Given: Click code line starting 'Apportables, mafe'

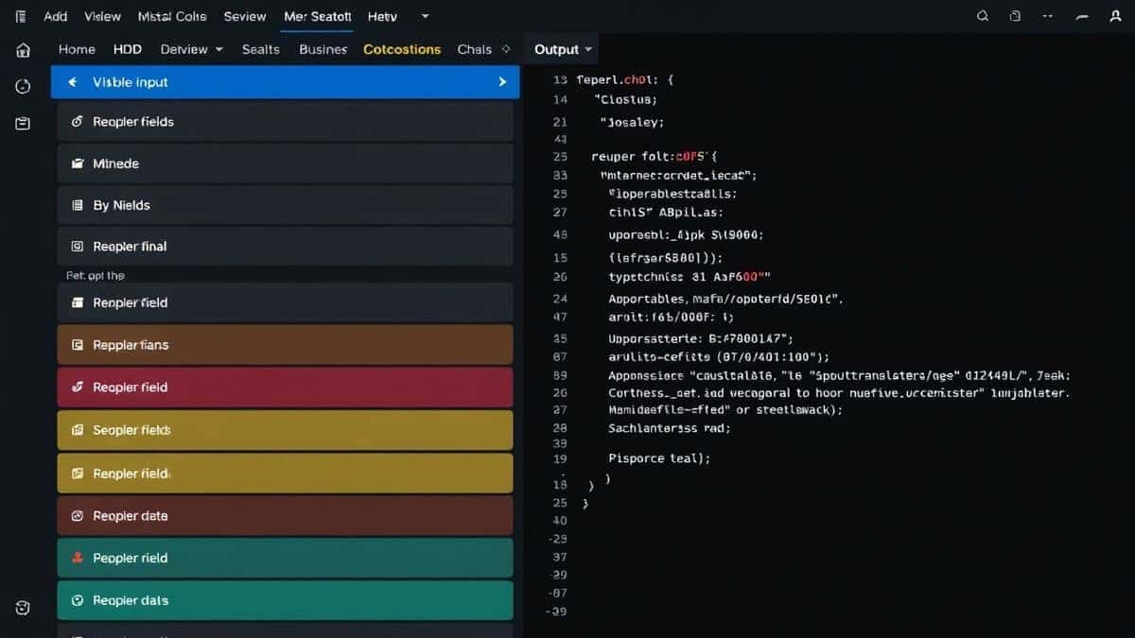Looking at the screenshot, I should tap(725, 299).
